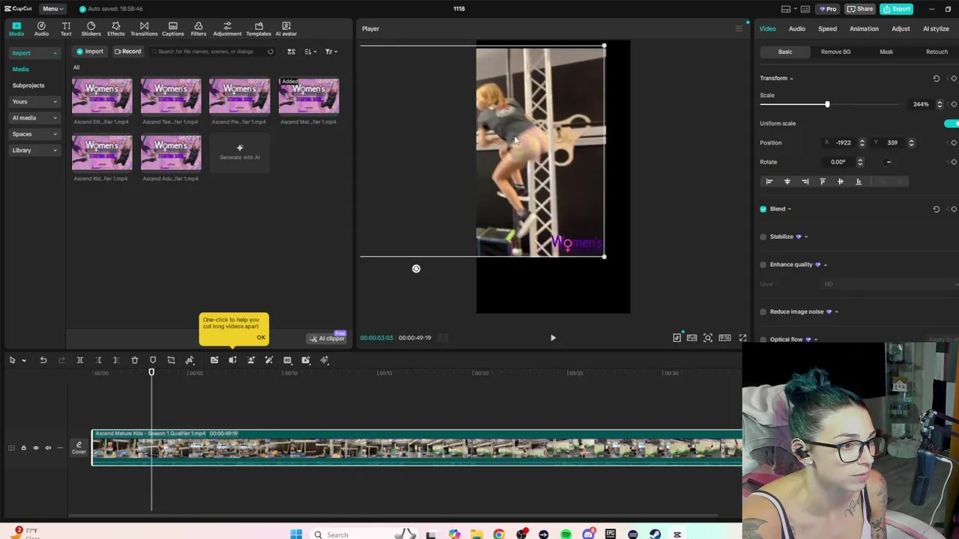Collapse the Import section in sidebar
Viewport: 959px width, 539px height.
click(x=34, y=52)
